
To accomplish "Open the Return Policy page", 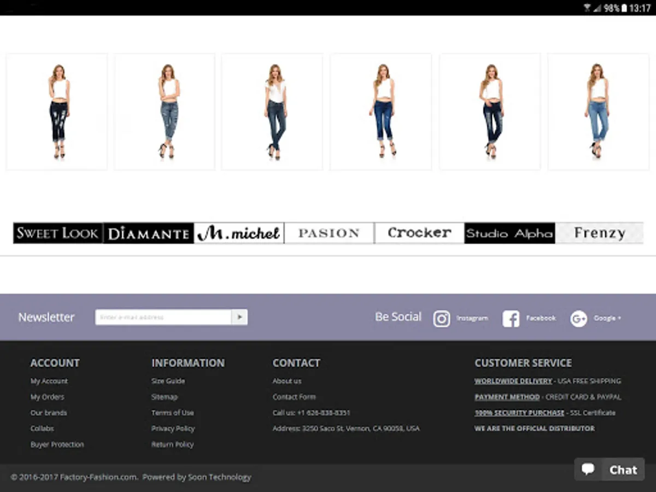I will (172, 444).
